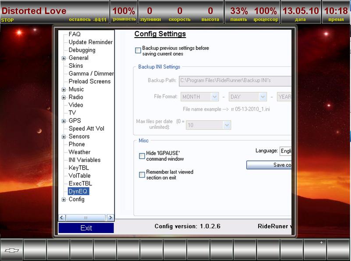The width and height of the screenshot is (351, 261).
Task: Enable backup previous settings checkbox
Action: [138, 51]
